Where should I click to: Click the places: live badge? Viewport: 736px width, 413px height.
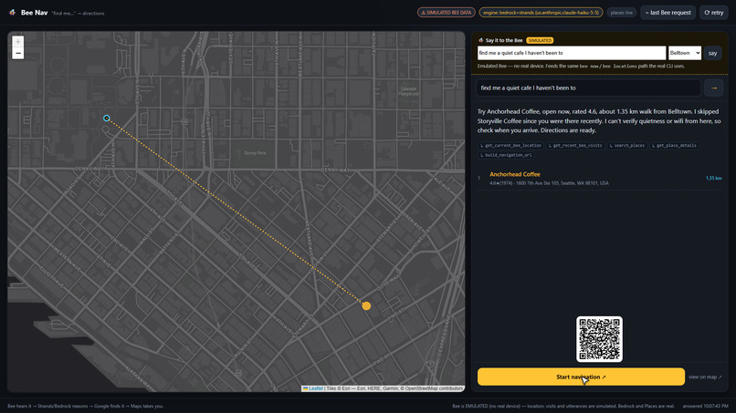coord(622,13)
